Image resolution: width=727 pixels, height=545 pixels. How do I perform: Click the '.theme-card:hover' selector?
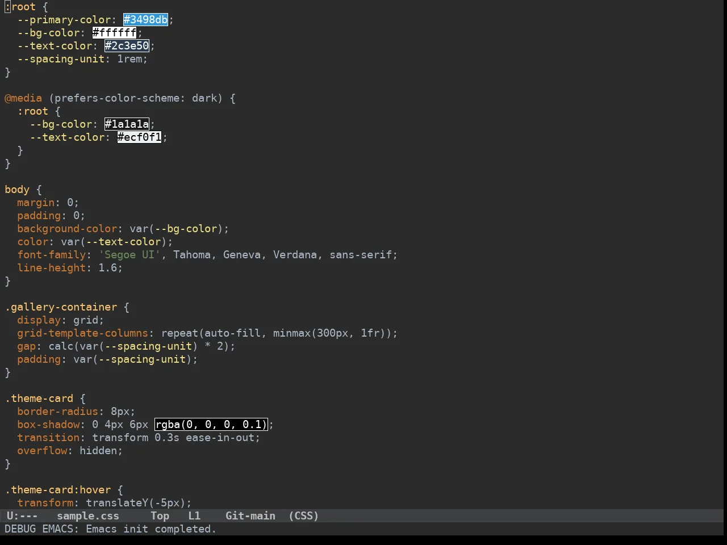click(x=58, y=490)
